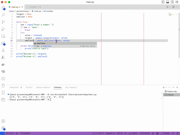Split the editor to the right
This screenshot has width=180, height=135.
coord(174,7)
